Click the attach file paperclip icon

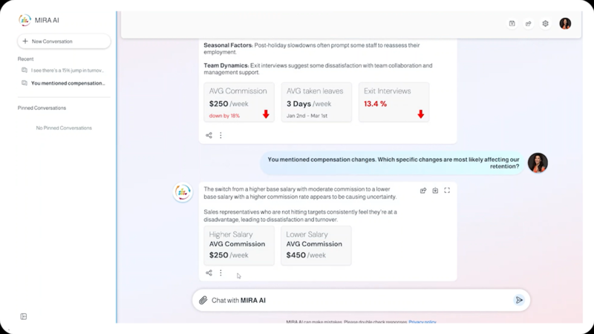point(203,300)
